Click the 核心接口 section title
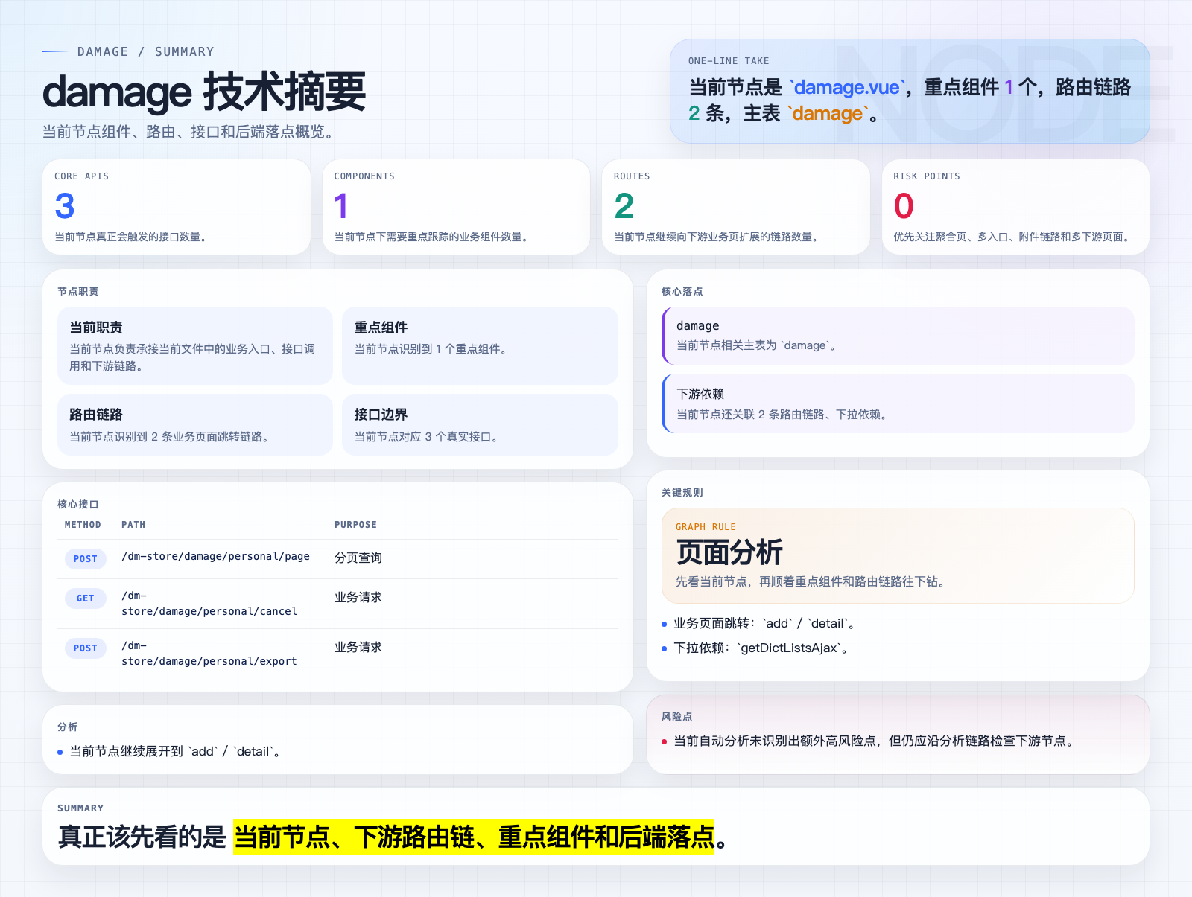The width and height of the screenshot is (1192, 897). [x=78, y=504]
